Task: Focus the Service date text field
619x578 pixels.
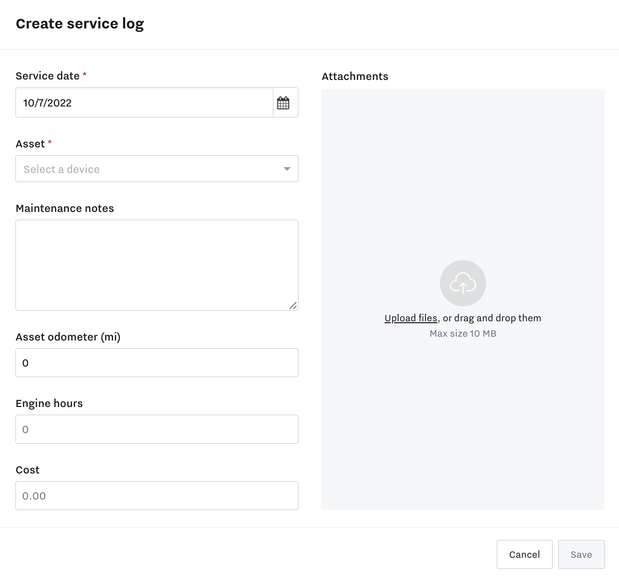Action: [144, 103]
